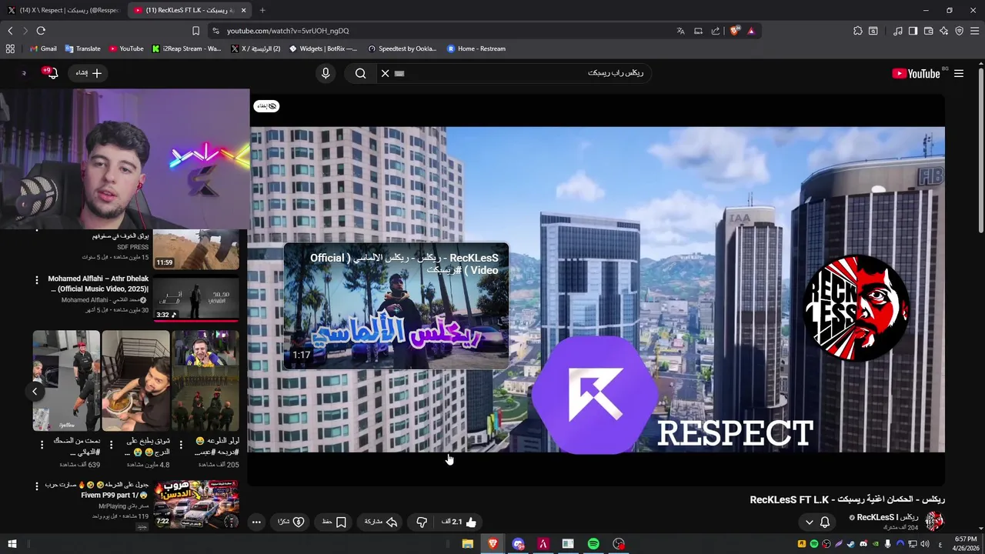Viewport: 985px width, 554px height.
Task: Open the Gmail bookmark
Action: 43,48
